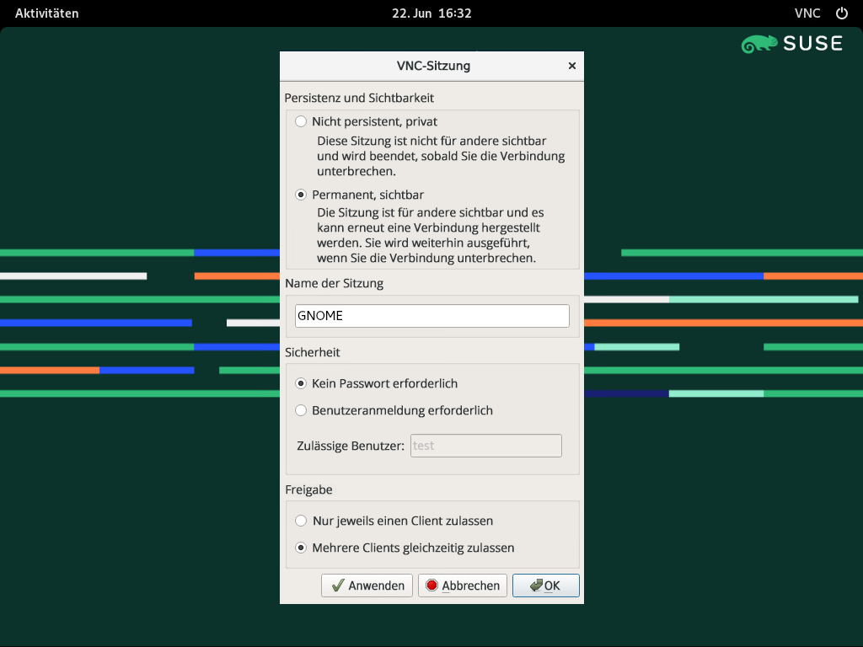Enable "Benutzeranmeldung erforderlich" radio button
This screenshot has width=863, height=647.
301,410
